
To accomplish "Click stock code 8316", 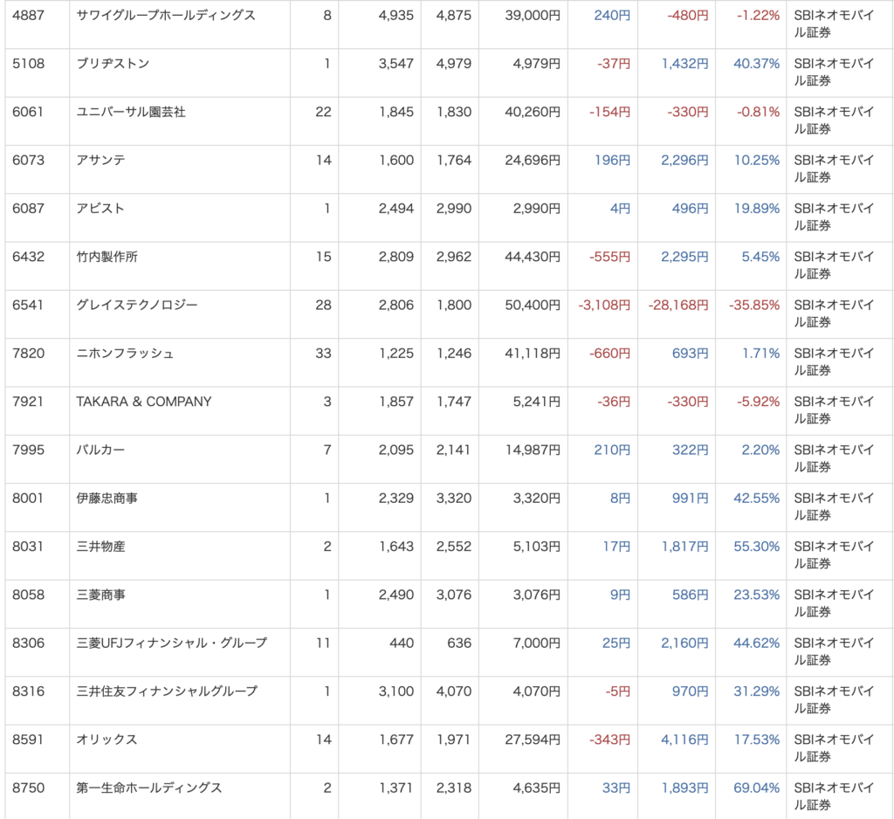I will tap(28, 692).
